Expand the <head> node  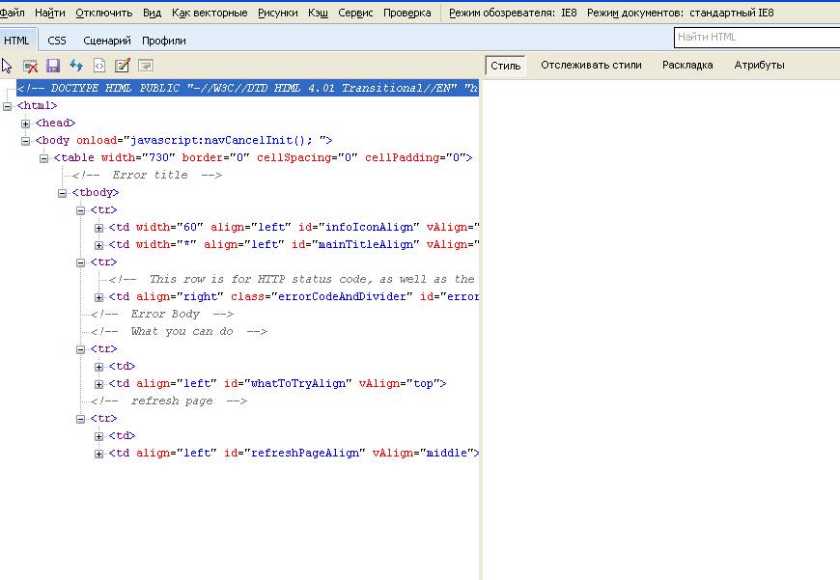(26, 124)
